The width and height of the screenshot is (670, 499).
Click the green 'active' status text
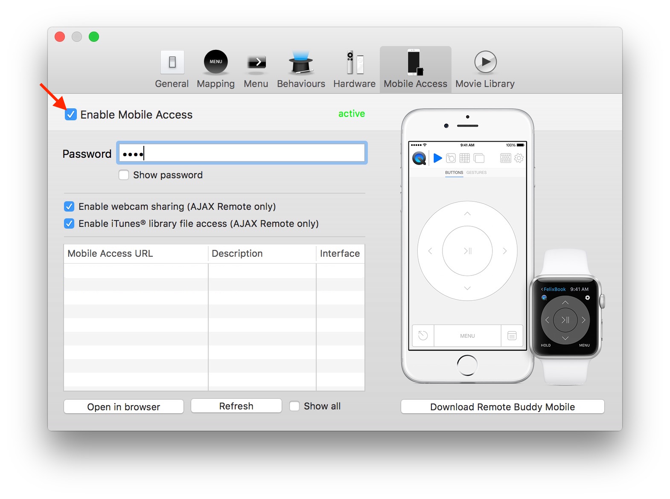click(x=352, y=114)
